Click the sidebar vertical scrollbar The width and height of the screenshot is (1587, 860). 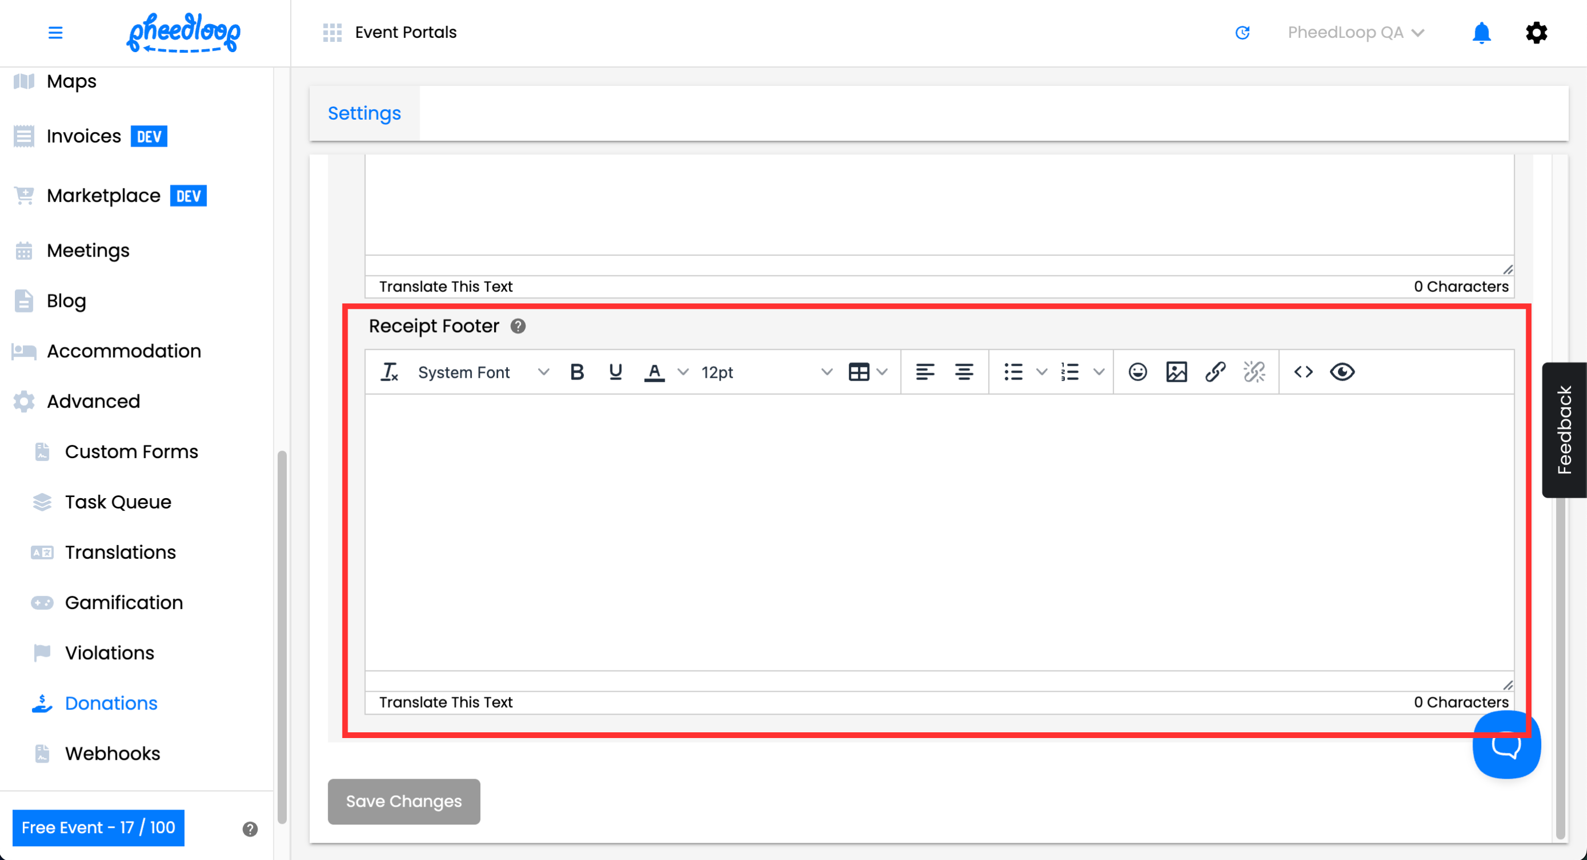282,637
